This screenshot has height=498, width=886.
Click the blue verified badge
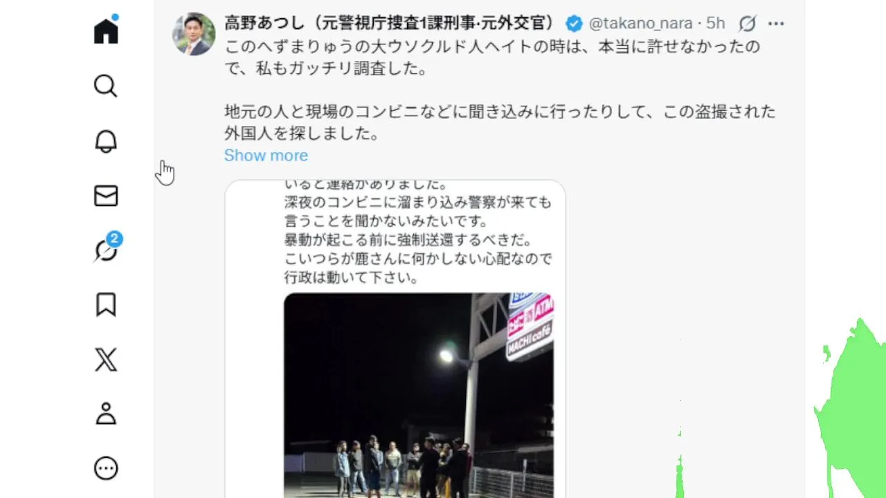(x=574, y=24)
